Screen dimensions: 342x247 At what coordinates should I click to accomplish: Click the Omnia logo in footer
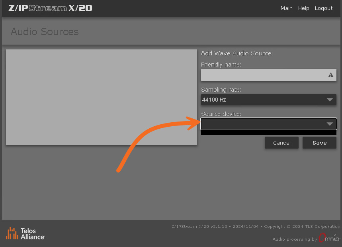pos(329,238)
